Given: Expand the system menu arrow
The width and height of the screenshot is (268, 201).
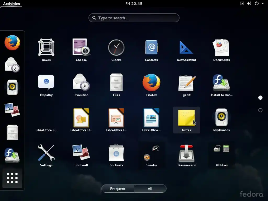Looking at the screenshot, I should point(263,3).
